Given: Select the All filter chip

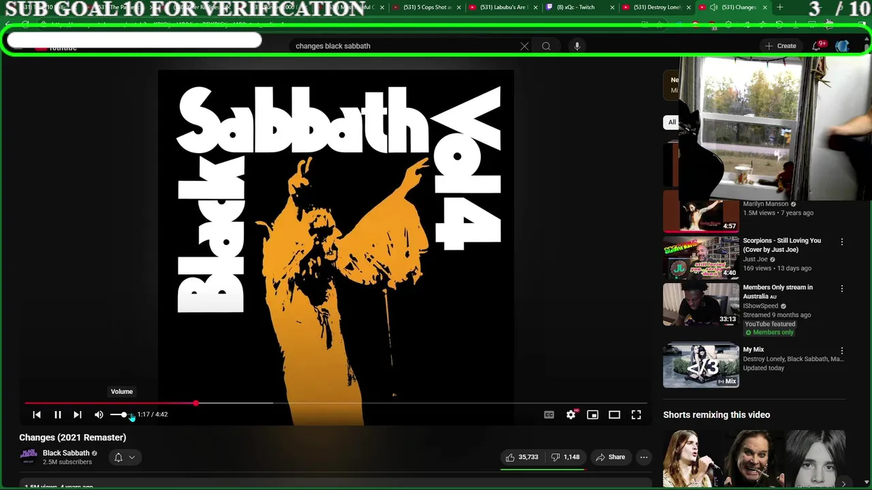Looking at the screenshot, I should point(672,122).
